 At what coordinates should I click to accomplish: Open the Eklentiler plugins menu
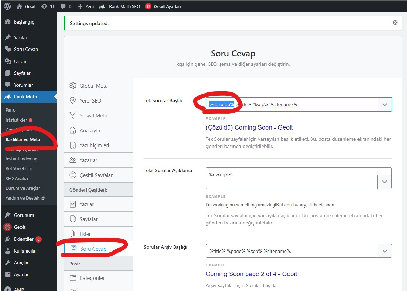23,239
